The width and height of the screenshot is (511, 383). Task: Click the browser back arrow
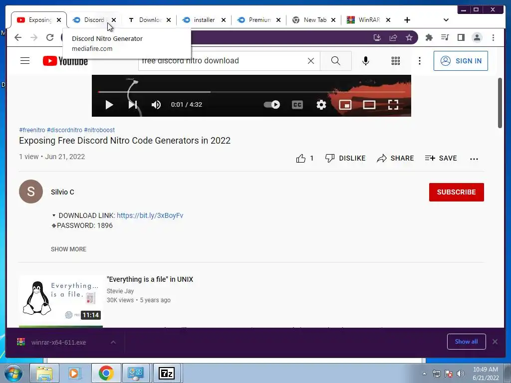coord(18,37)
